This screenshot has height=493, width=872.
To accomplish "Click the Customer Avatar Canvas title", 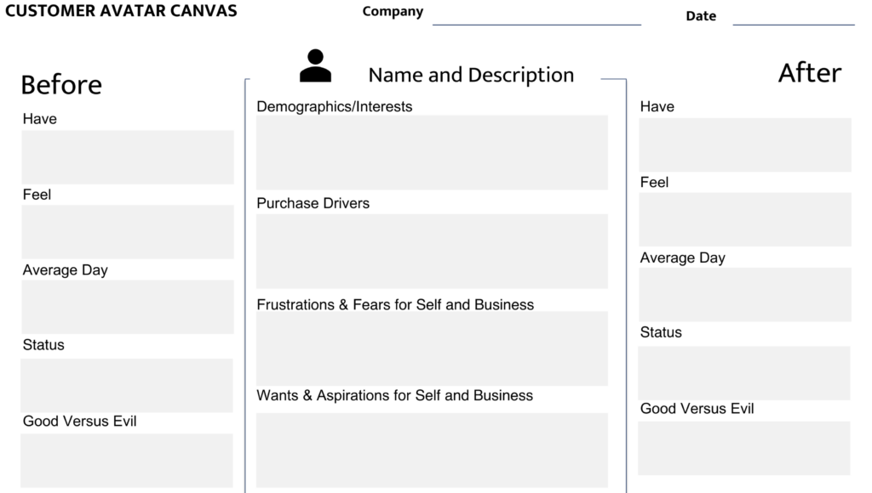I will [121, 11].
